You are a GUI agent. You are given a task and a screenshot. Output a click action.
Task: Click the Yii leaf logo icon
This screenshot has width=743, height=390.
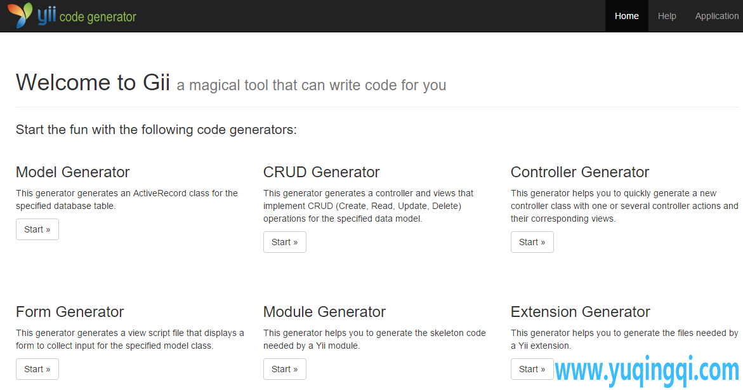(x=20, y=16)
